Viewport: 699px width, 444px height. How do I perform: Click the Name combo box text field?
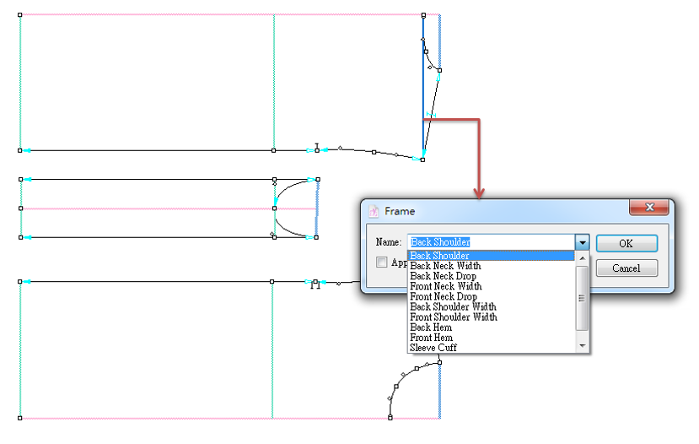coord(491,242)
